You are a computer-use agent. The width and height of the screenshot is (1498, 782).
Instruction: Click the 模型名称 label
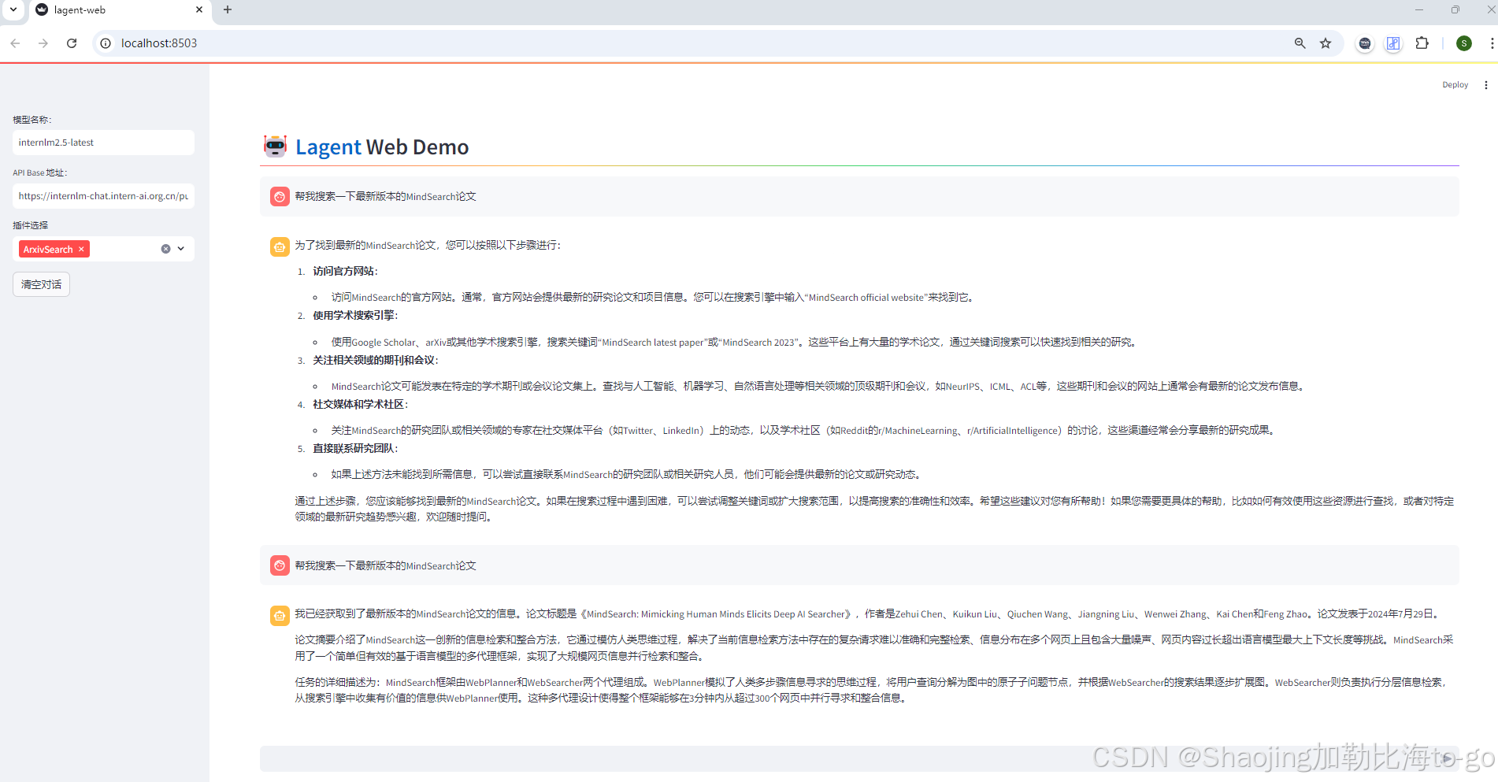[32, 120]
